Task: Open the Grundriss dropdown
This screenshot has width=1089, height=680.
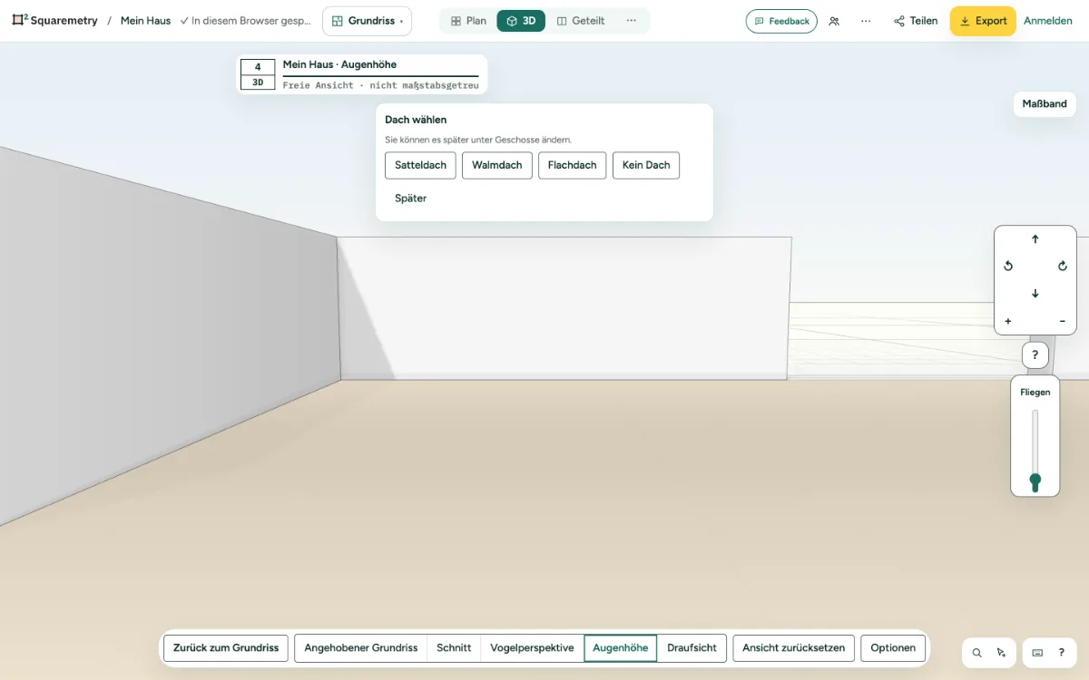Action: click(x=367, y=21)
